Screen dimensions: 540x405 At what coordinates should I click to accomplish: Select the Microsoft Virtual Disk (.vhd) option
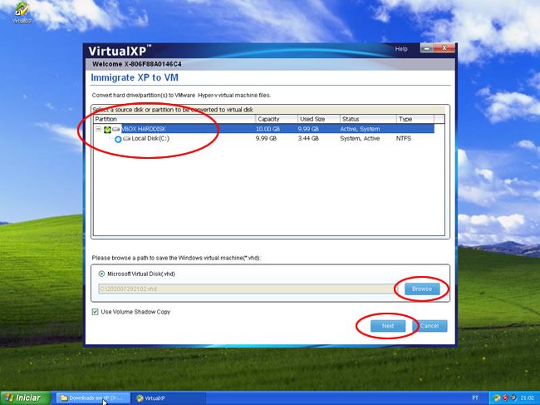click(x=102, y=274)
